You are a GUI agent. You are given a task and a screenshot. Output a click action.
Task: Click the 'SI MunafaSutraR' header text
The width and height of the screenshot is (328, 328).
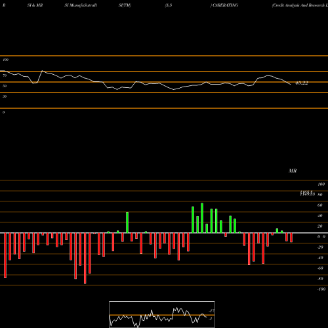click(81, 5)
